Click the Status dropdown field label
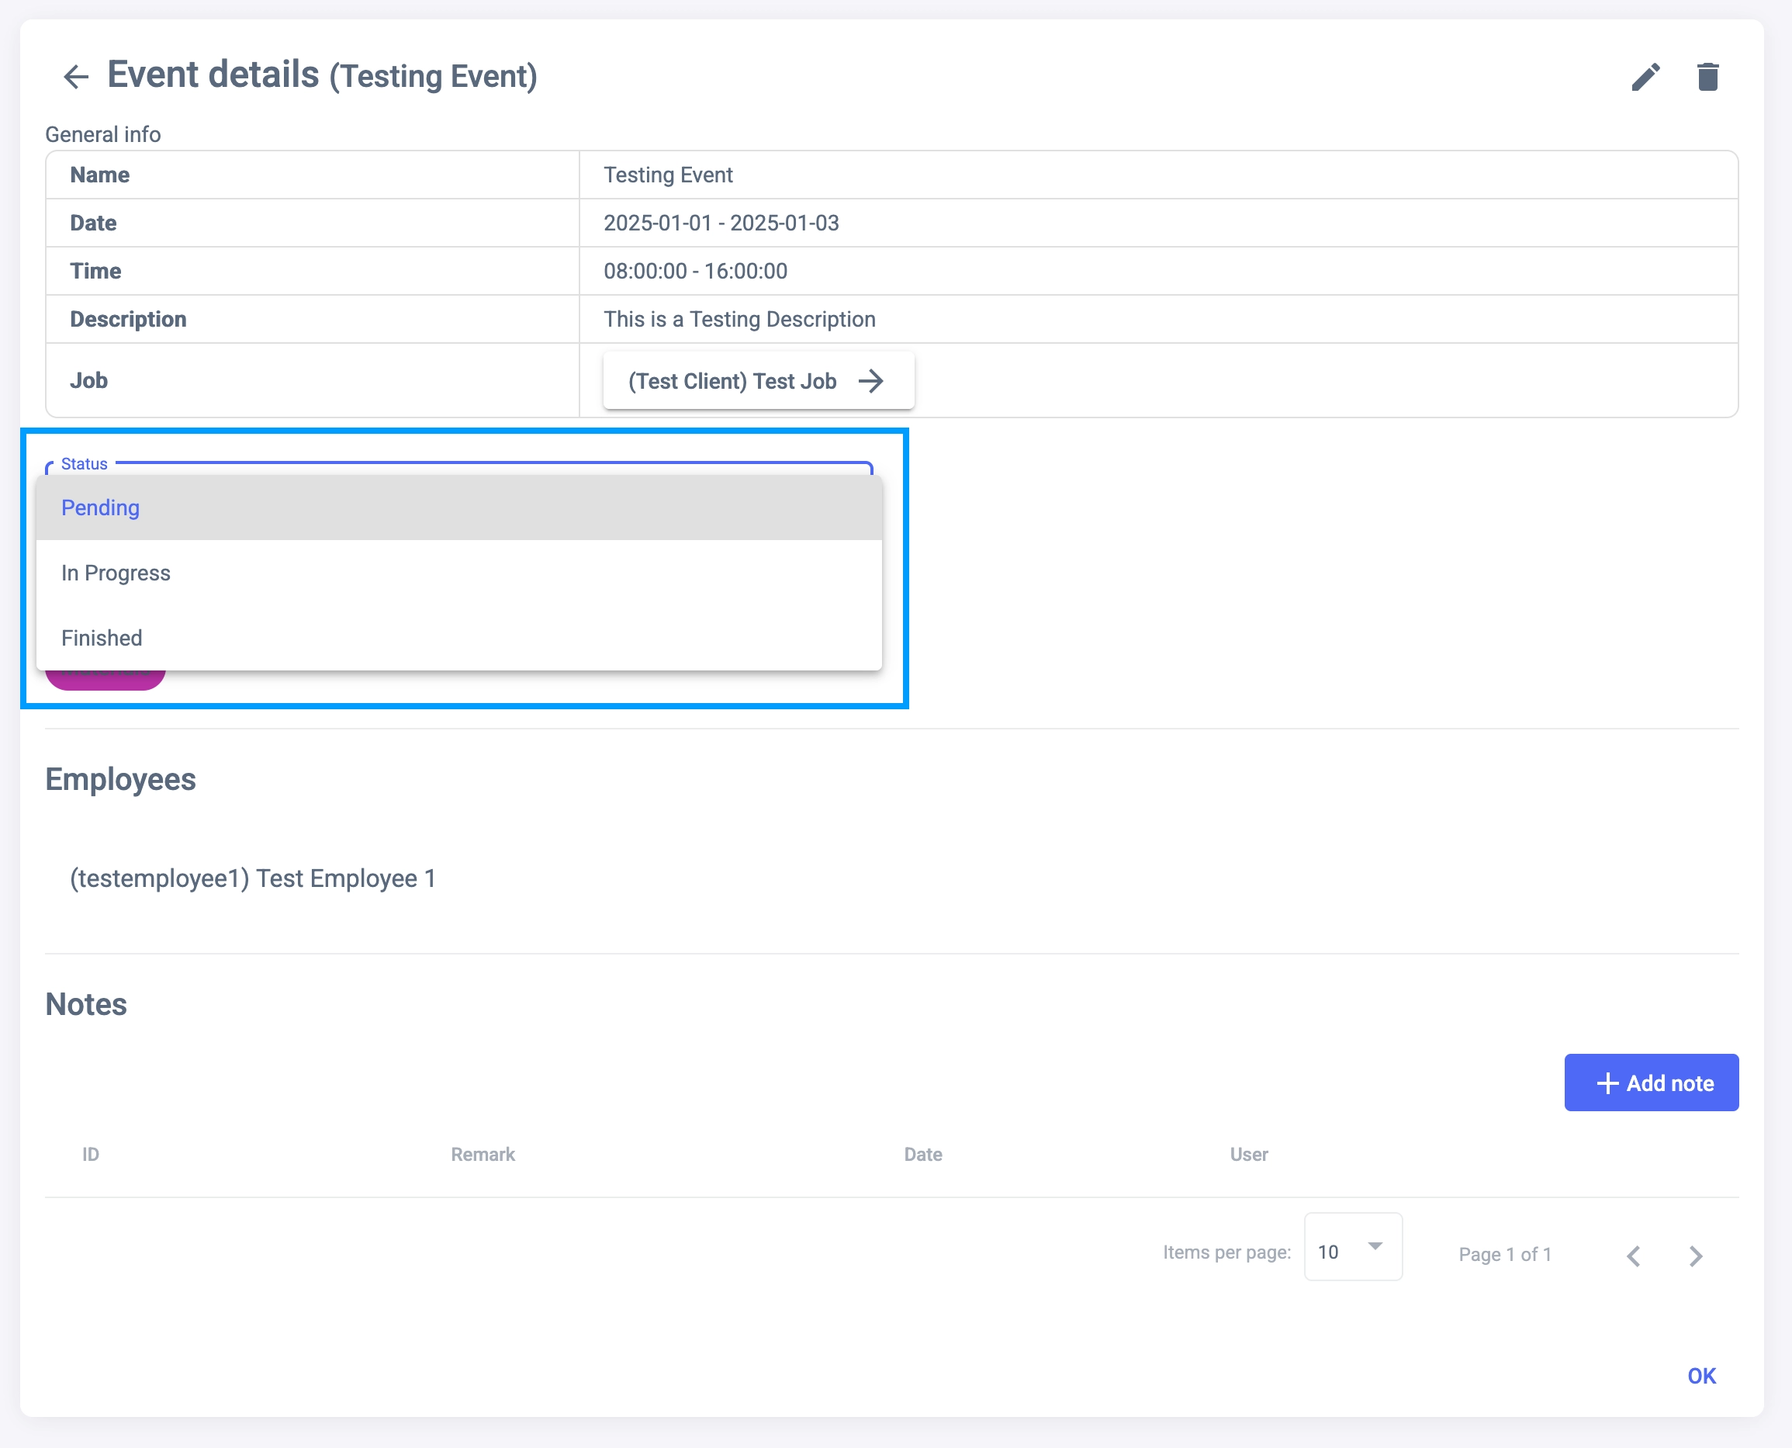Screen dimensions: 1792x1448 point(85,464)
